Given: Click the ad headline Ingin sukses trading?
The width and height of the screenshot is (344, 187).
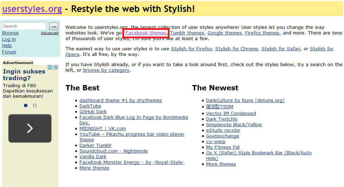Looking at the screenshot, I should [x=24, y=75].
